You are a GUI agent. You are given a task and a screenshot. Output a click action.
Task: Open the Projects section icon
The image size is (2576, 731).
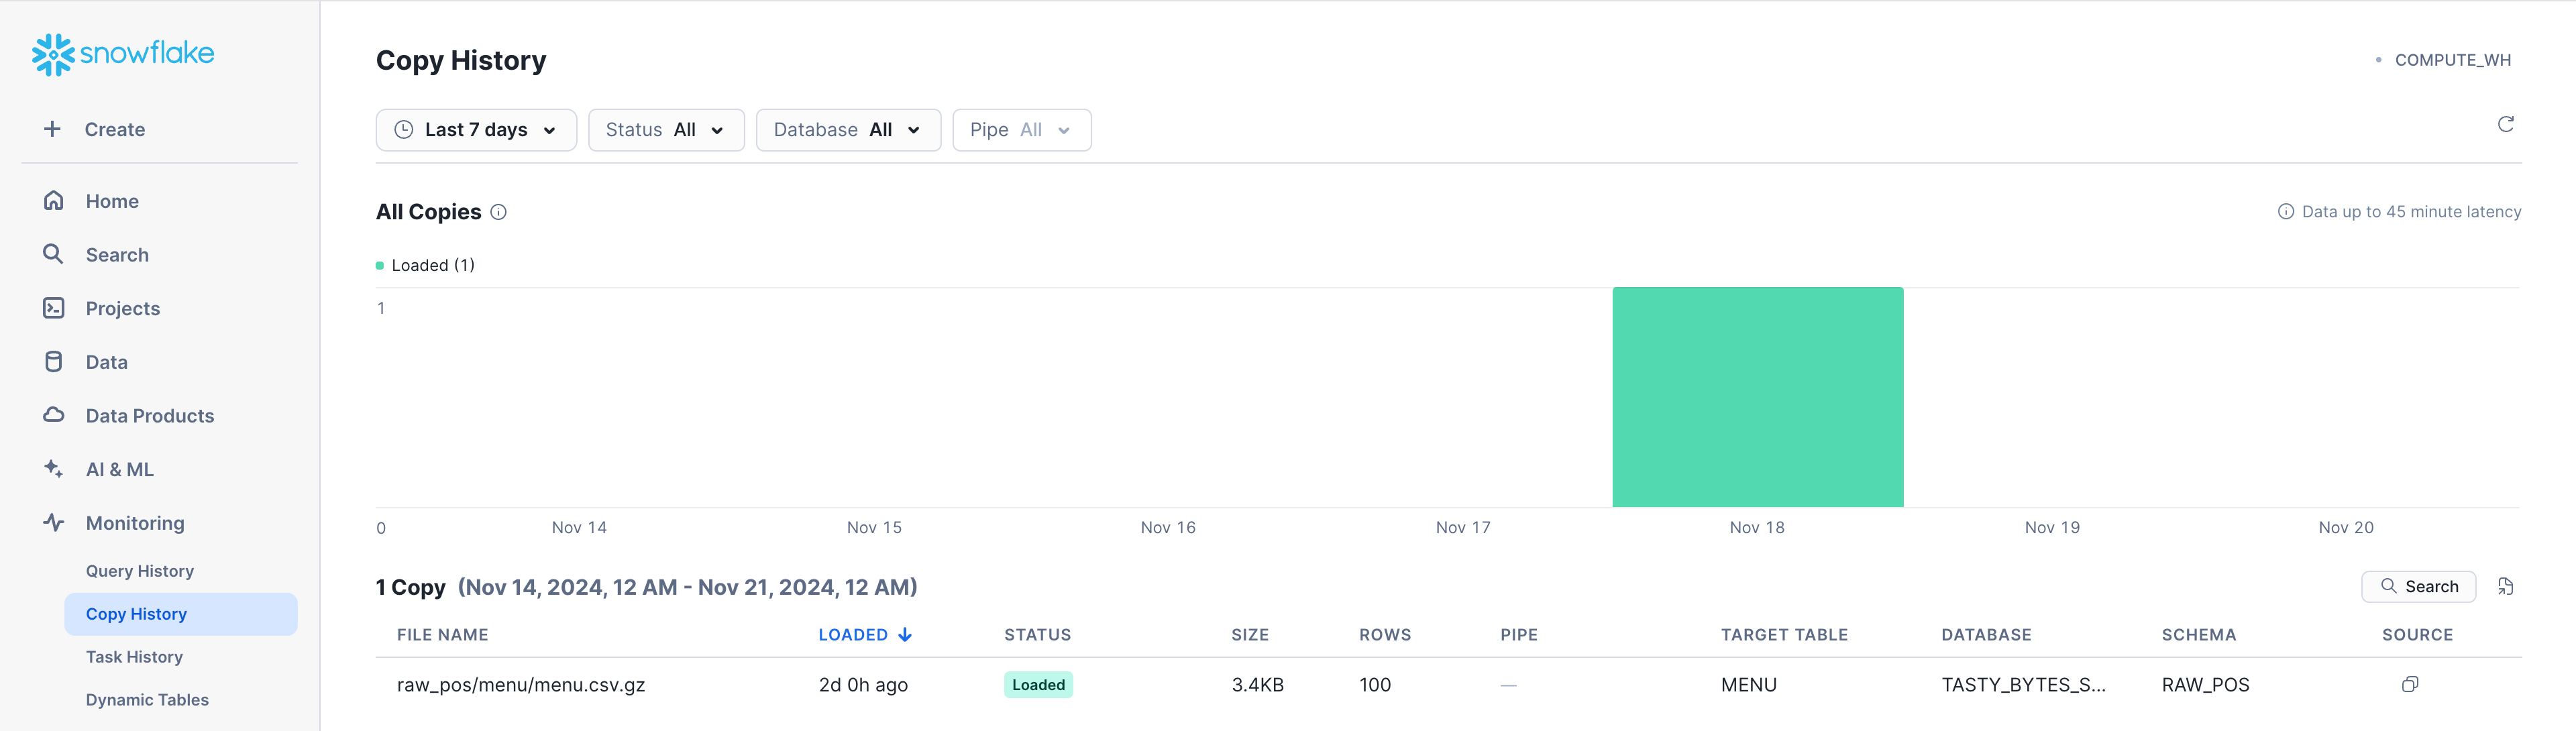pos(54,308)
